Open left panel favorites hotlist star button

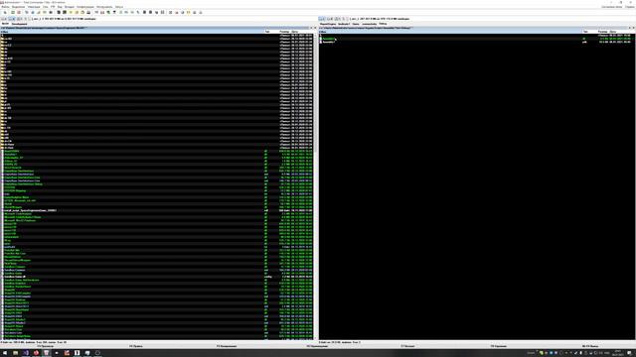311,28
